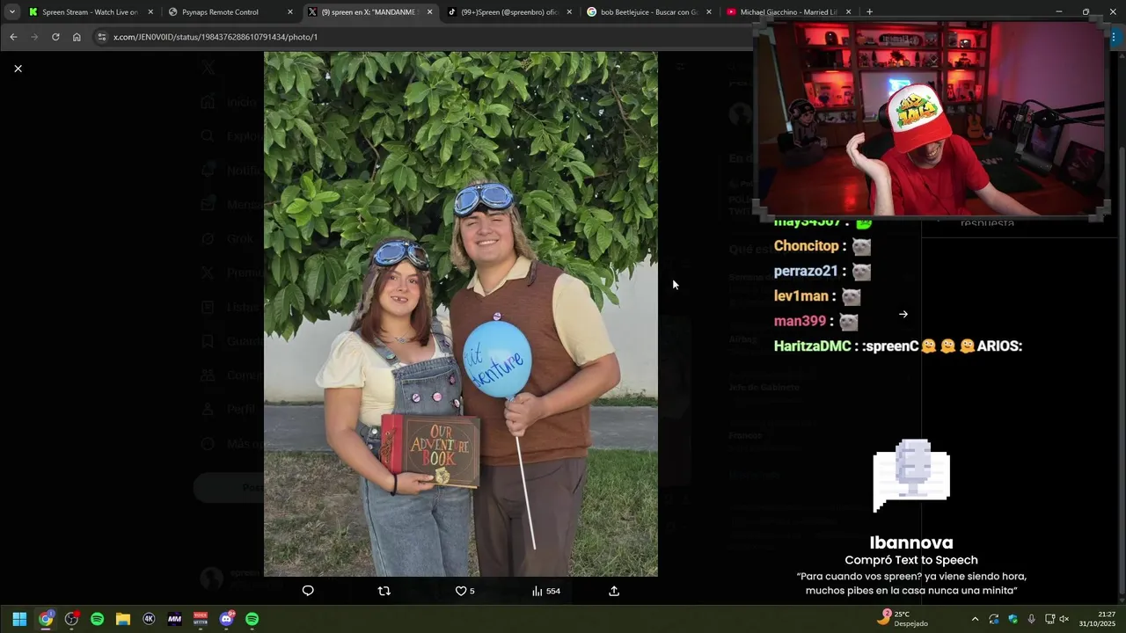1126x633 pixels.
Task: Close the bob Beetlejuice tab
Action: coord(709,12)
